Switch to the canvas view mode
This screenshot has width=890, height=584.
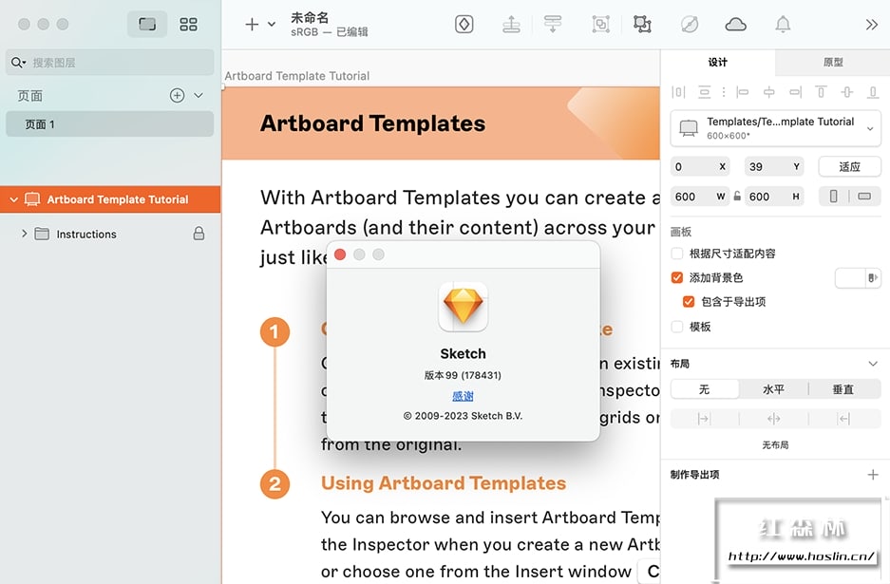pos(147,24)
